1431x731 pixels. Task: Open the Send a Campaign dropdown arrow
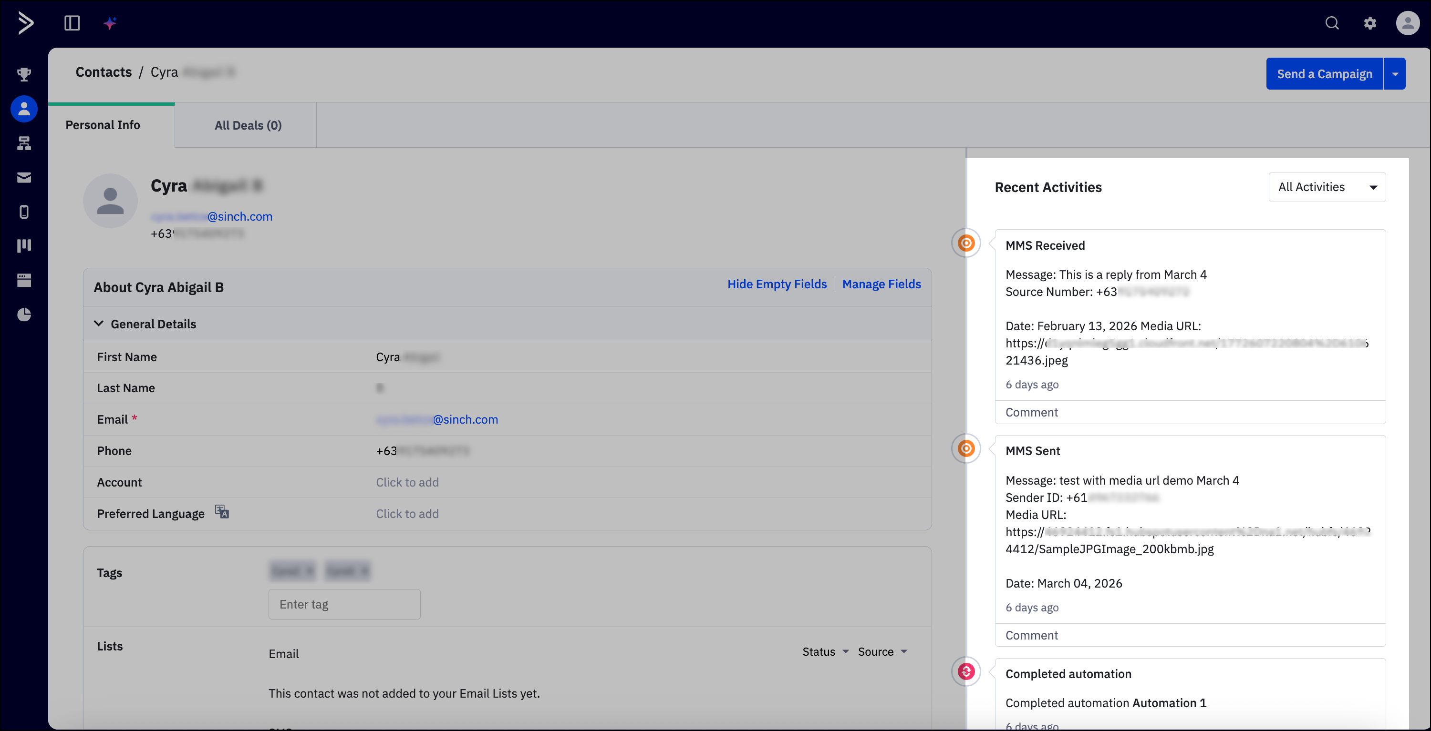point(1395,74)
